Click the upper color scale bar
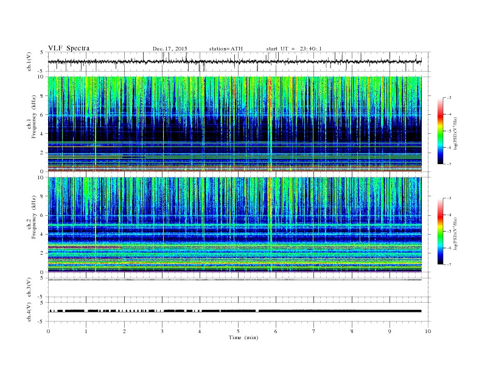The image size is (482, 372). click(x=441, y=131)
